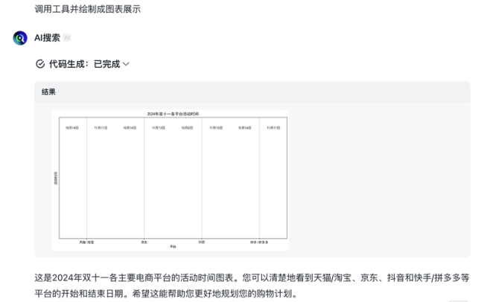484x302 pixels.
Task: Click the sentence starting 这是2024年双十一各主要电商平台
Action: click(x=137, y=277)
